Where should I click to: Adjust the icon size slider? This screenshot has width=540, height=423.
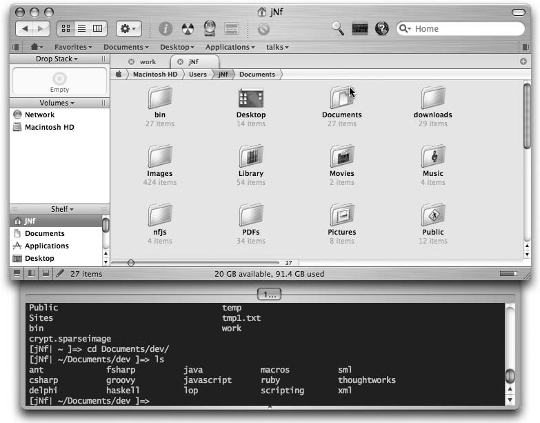[x=131, y=263]
